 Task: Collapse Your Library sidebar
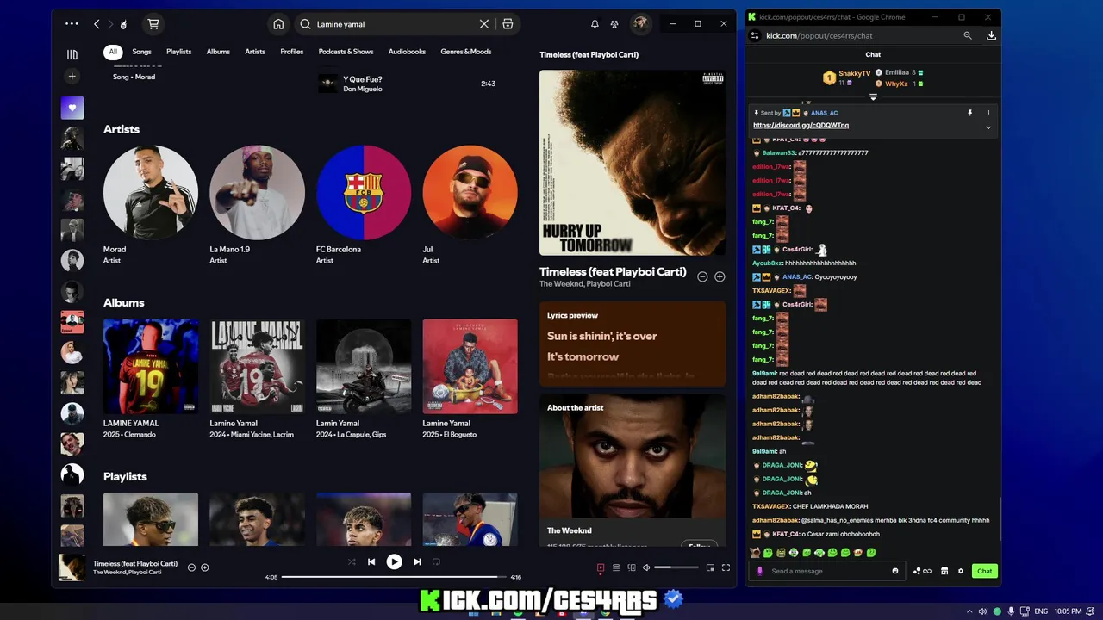72,54
